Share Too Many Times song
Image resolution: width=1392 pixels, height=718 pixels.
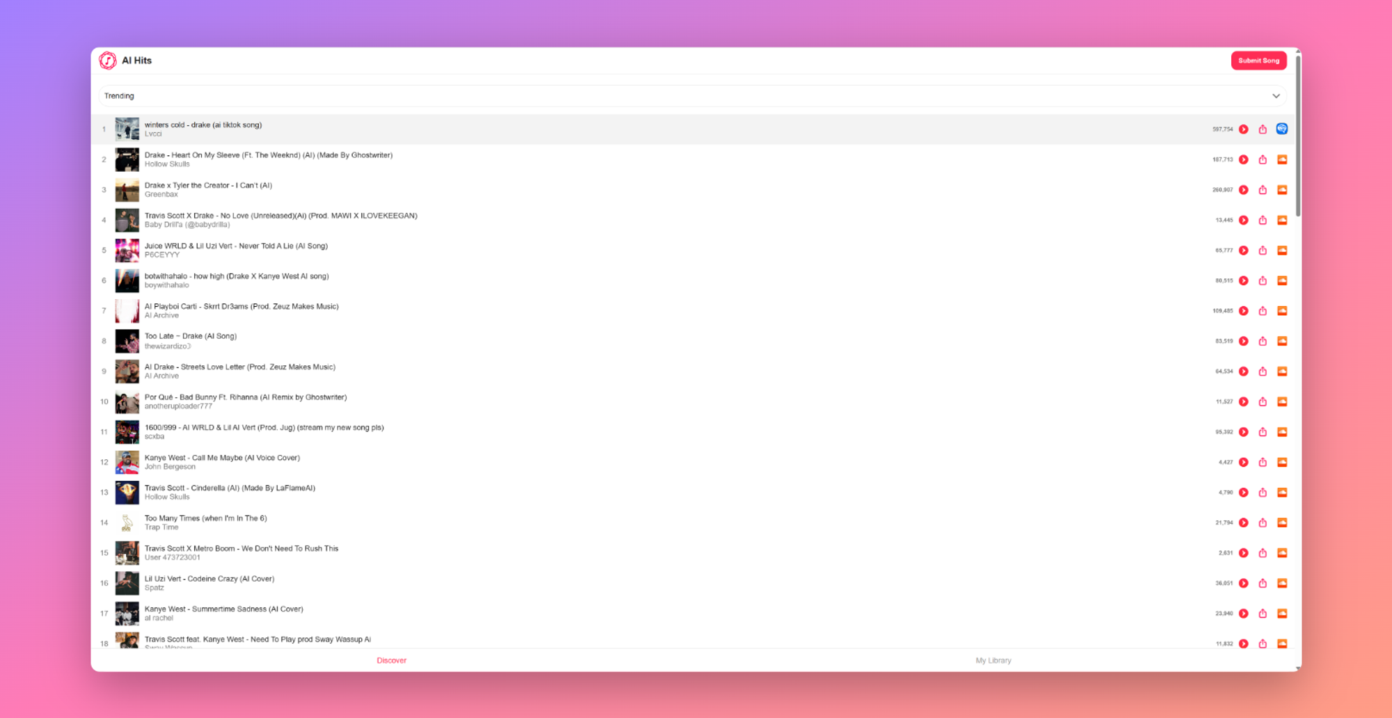[1263, 523]
